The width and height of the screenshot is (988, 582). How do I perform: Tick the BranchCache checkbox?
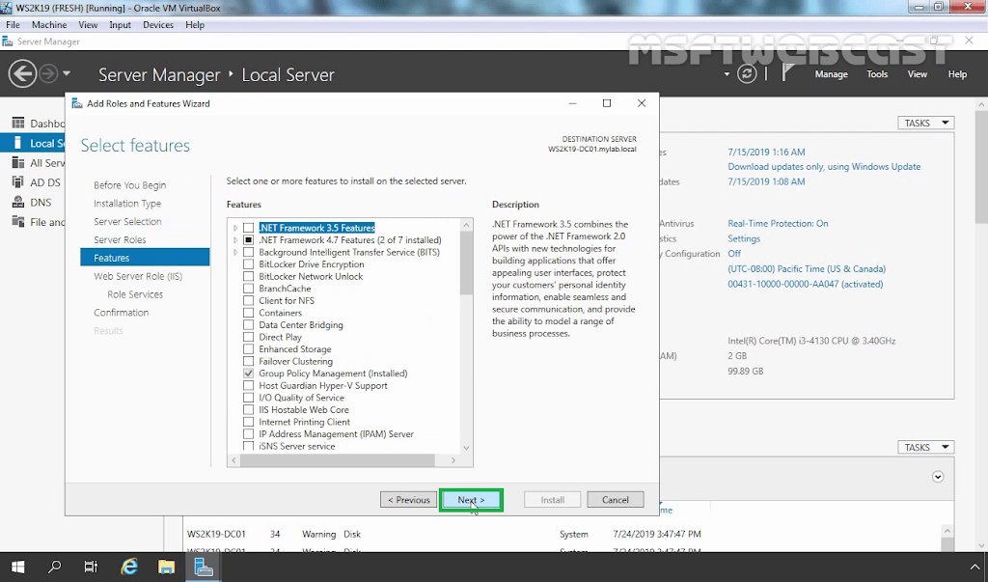[249, 289]
